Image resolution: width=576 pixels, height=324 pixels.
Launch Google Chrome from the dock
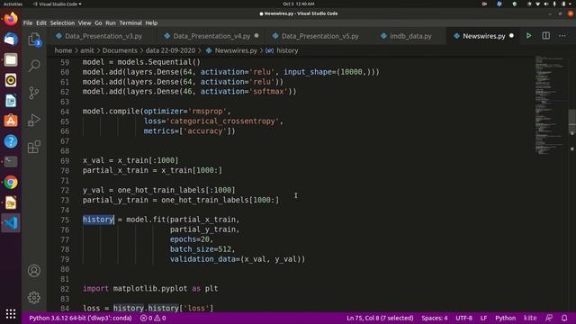[11, 183]
